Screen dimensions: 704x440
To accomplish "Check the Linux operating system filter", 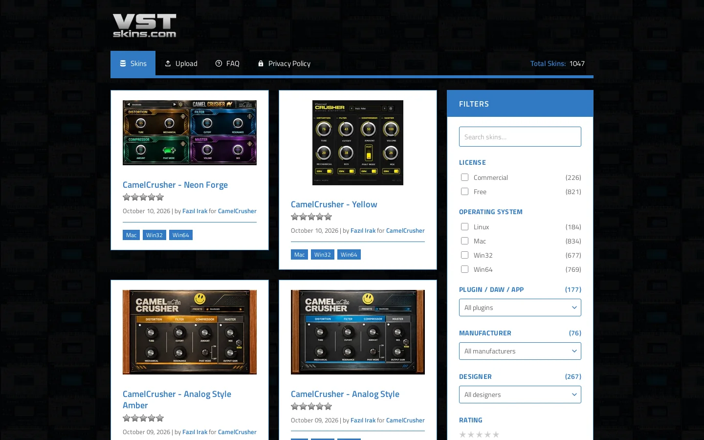I will (465, 227).
